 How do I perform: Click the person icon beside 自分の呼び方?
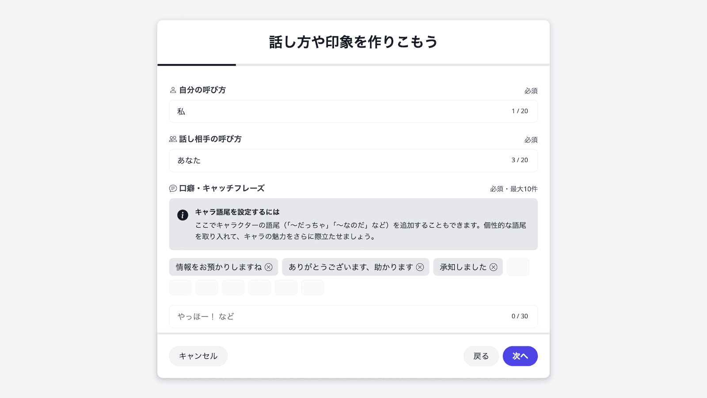tap(172, 90)
